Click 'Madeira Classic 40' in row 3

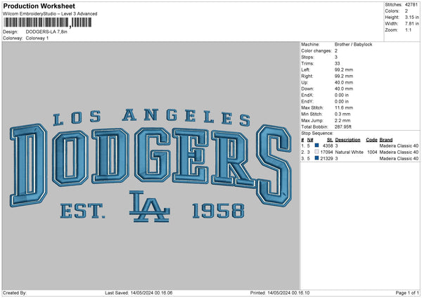pyautogui.click(x=399, y=159)
